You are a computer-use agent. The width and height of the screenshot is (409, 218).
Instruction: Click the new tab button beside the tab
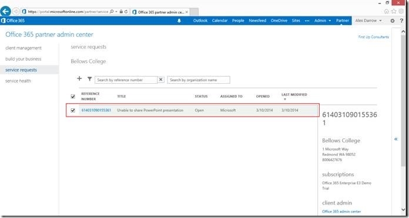point(194,12)
